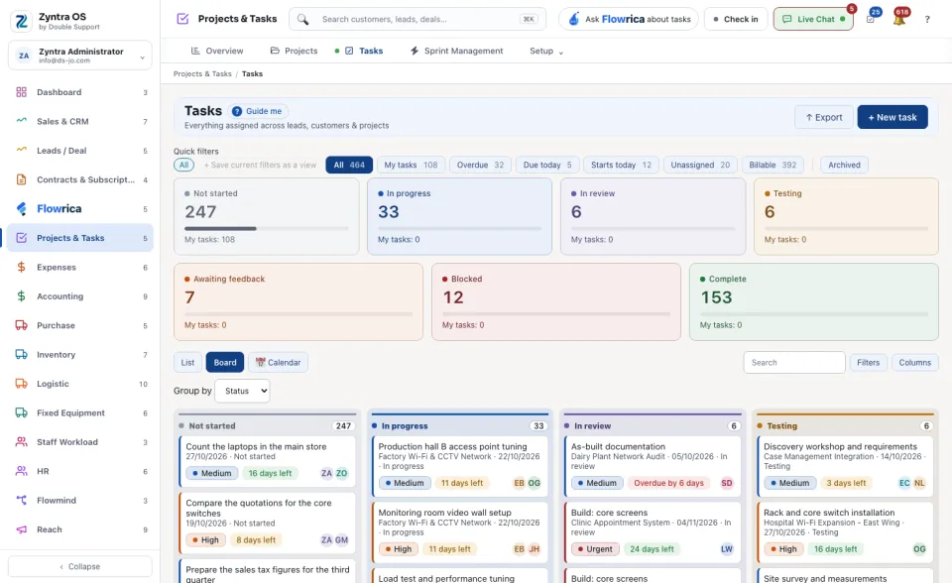Click the Projects & Tasks header icon

182,19
